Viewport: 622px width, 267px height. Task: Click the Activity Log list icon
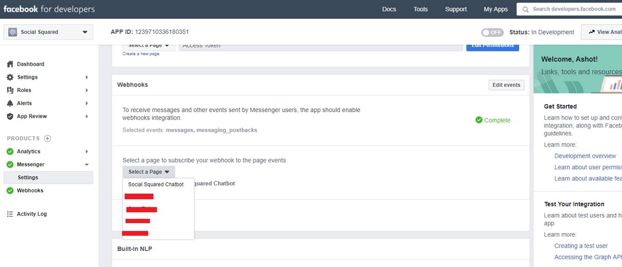[10, 214]
